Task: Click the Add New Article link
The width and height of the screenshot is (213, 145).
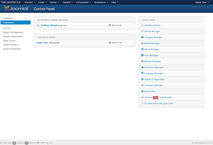Action: 152,25
